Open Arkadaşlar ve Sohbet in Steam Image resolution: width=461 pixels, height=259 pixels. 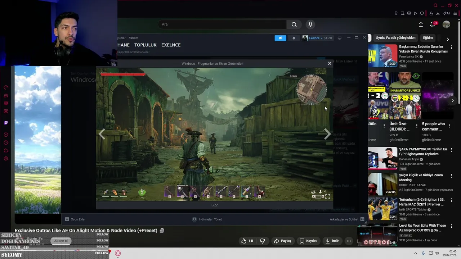click(347, 219)
